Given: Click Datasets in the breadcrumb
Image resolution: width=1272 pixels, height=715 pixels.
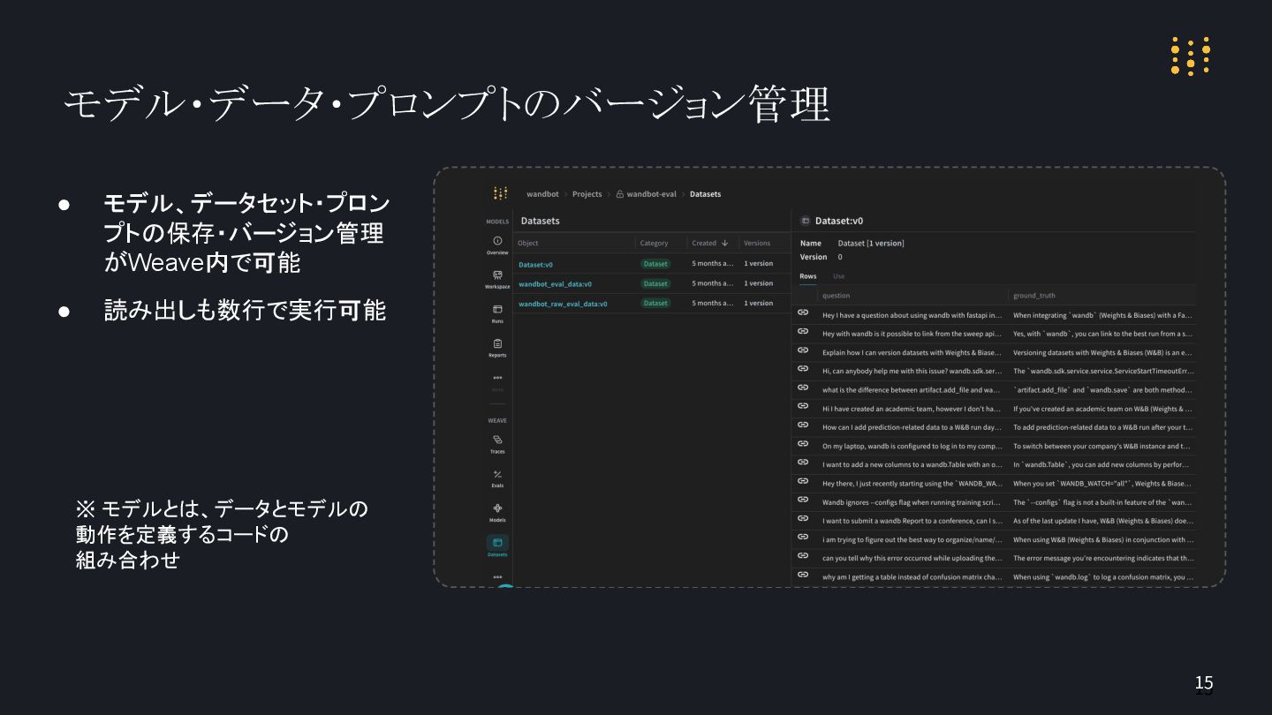Looking at the screenshot, I should (705, 194).
